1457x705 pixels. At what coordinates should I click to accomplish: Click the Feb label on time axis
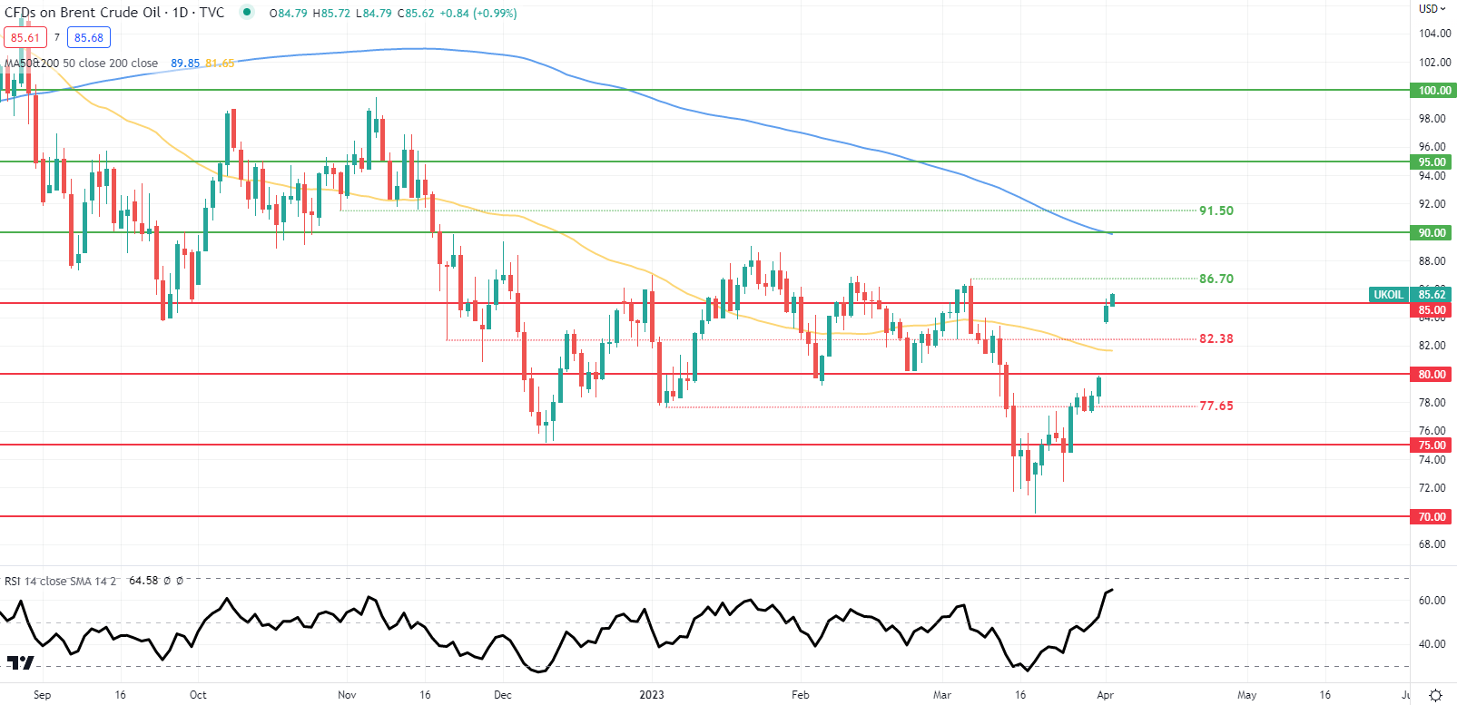pos(800,695)
